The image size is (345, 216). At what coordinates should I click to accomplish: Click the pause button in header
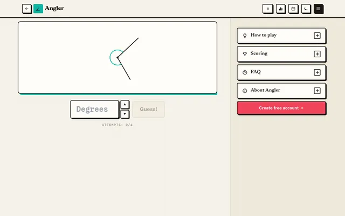point(267,9)
